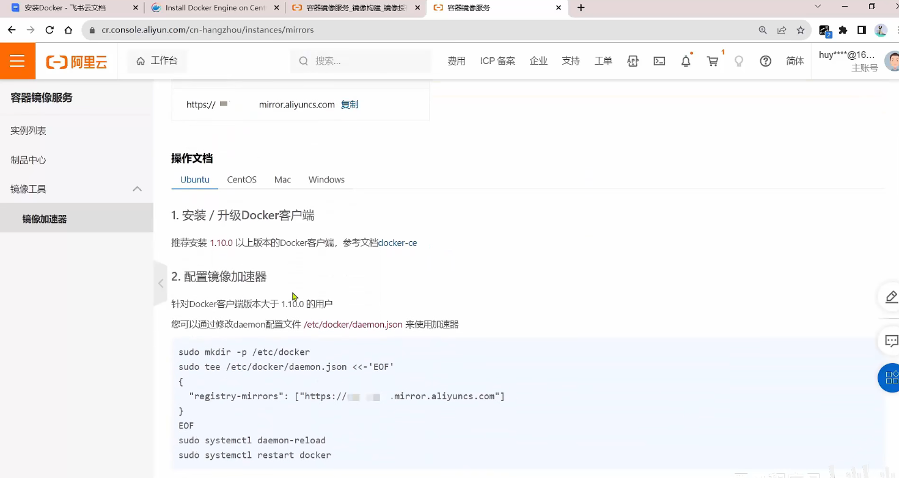Open the API tools icon in header
This screenshot has width=899, height=478.
(633, 61)
